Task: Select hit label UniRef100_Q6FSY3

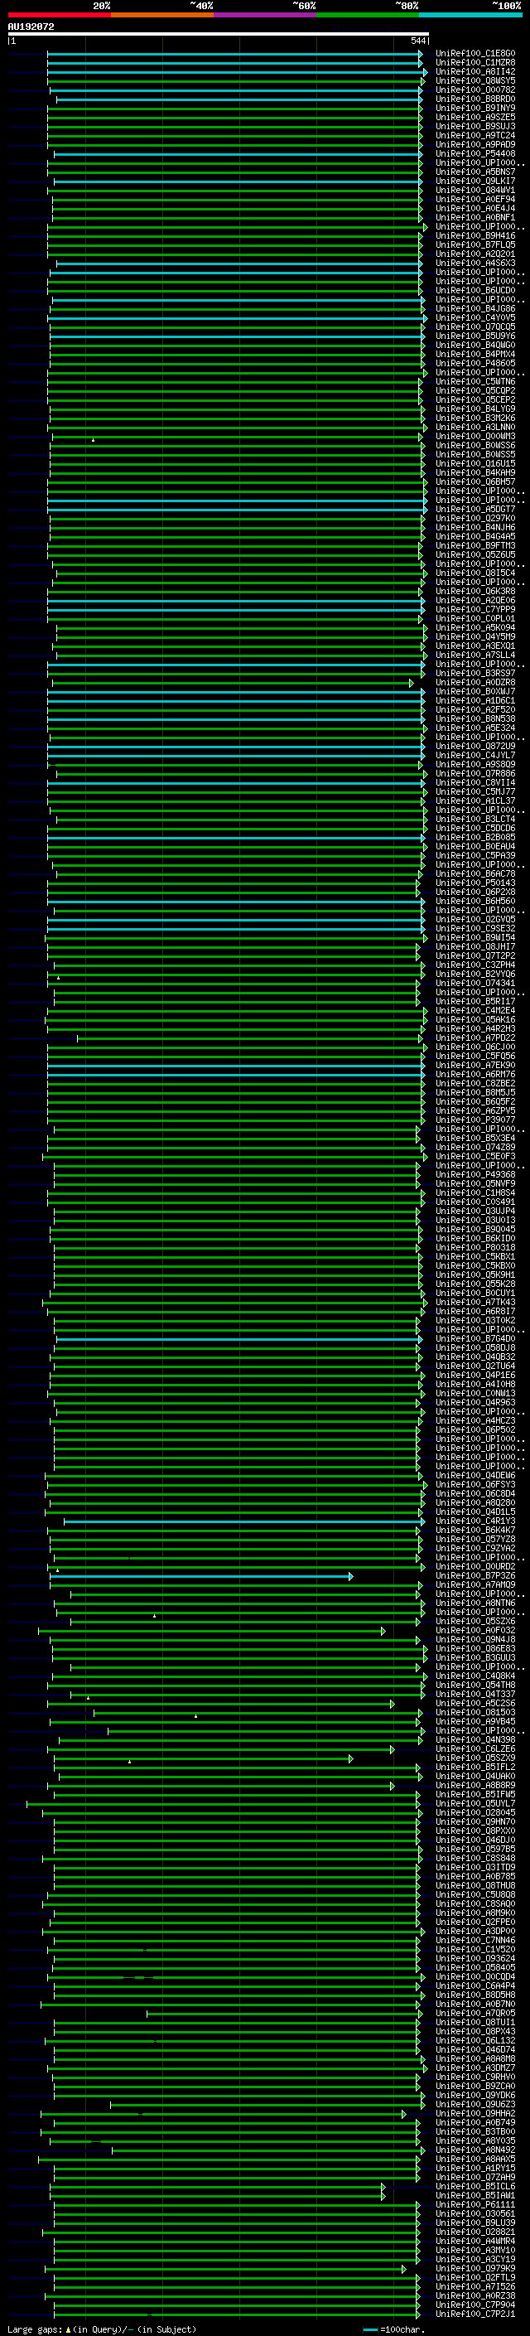Action: pos(475,1483)
